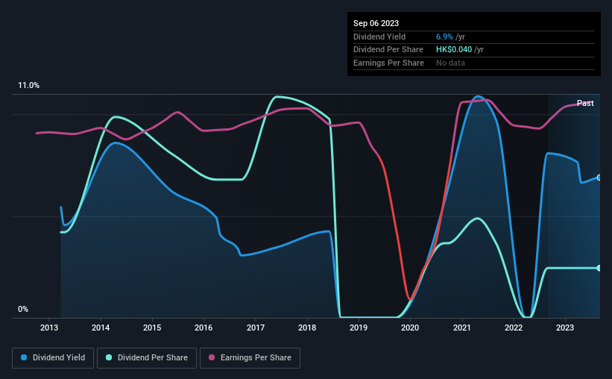This screenshot has width=612, height=379.
Task: Click the 2019 x-axis label
Action: coord(359,328)
